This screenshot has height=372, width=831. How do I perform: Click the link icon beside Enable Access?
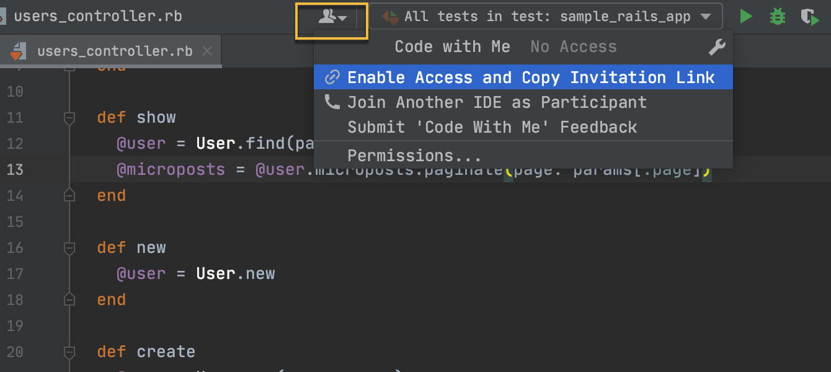[332, 77]
